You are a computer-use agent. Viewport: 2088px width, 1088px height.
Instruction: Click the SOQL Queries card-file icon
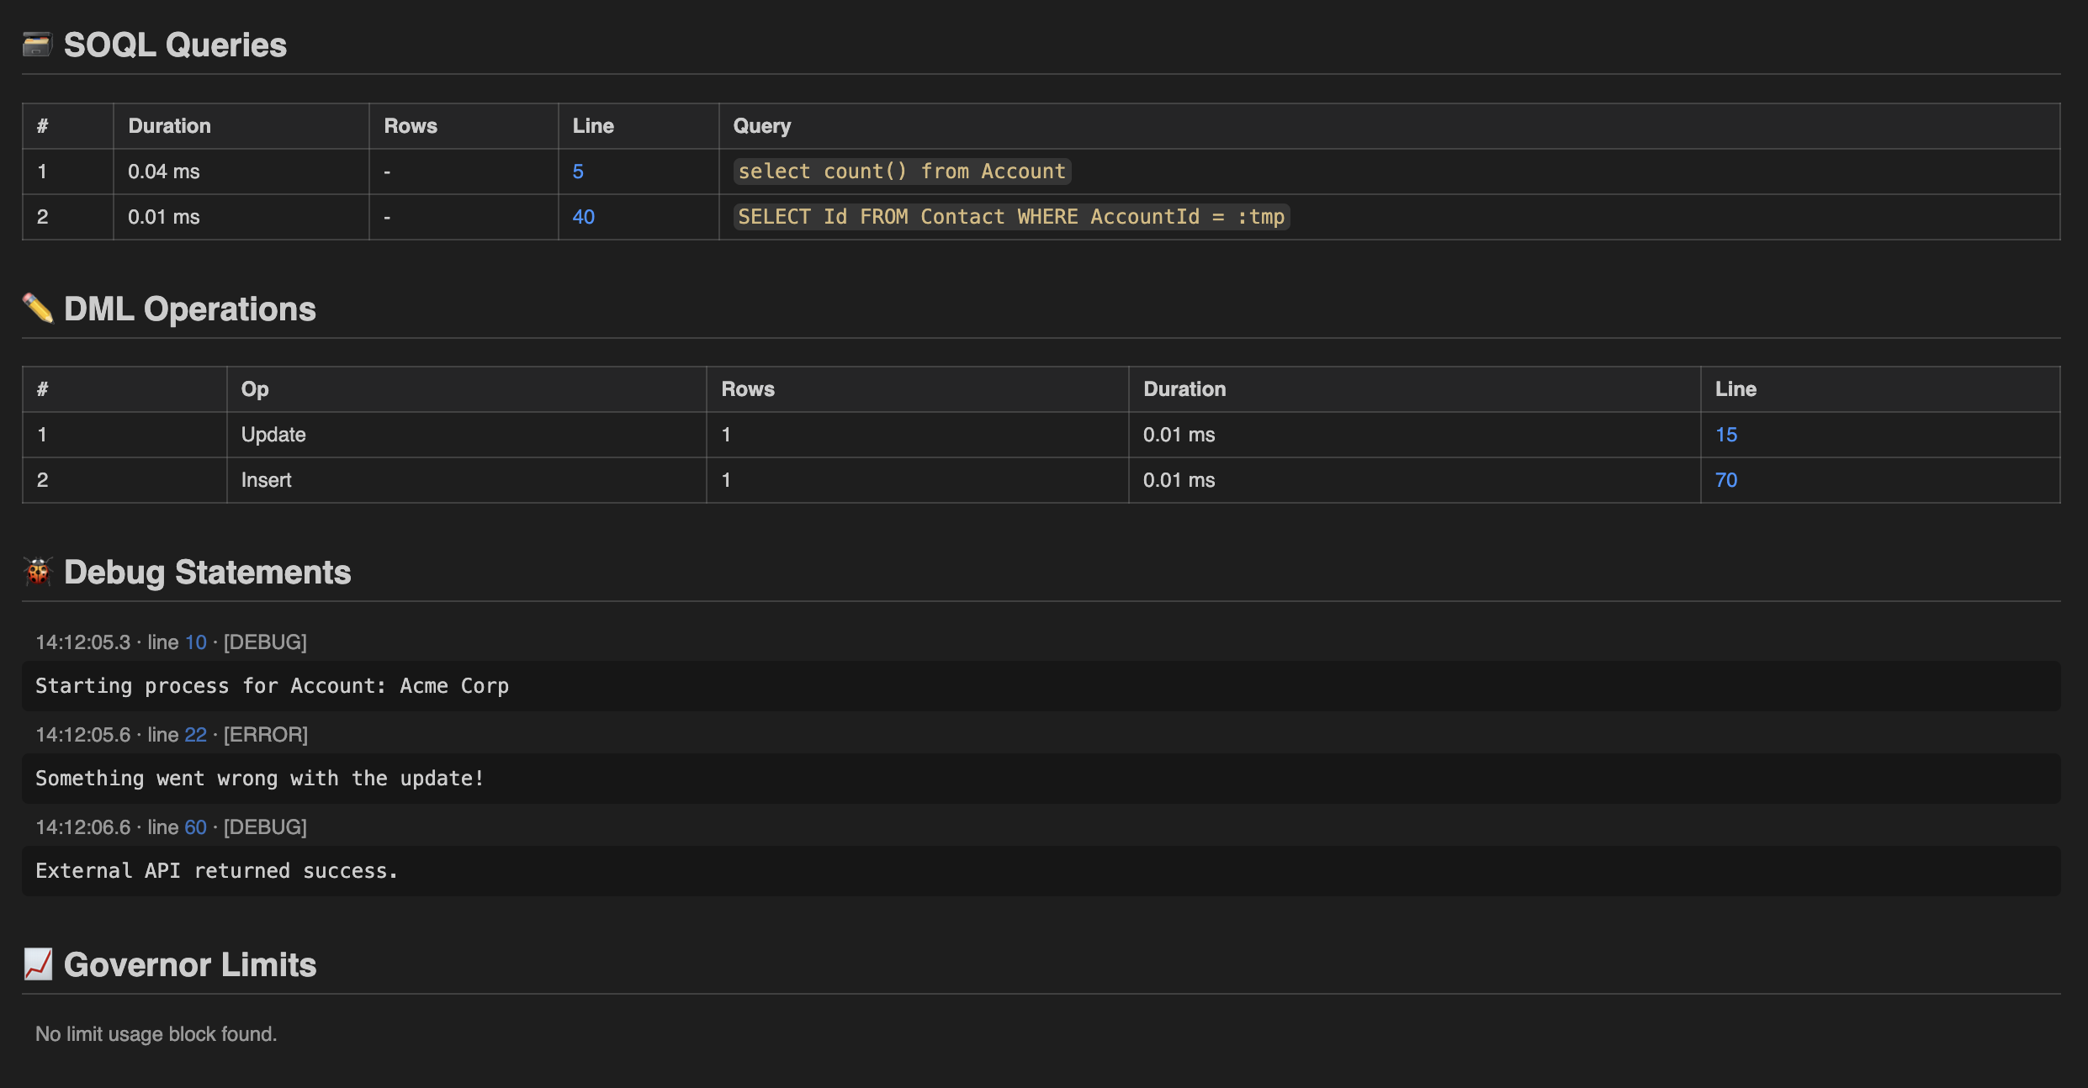pyautogui.click(x=37, y=45)
